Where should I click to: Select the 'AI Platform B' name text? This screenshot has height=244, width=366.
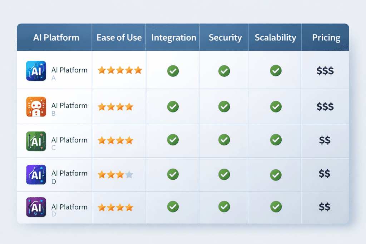coord(69,109)
